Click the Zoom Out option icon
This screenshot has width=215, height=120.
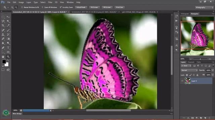(x=16, y=7)
